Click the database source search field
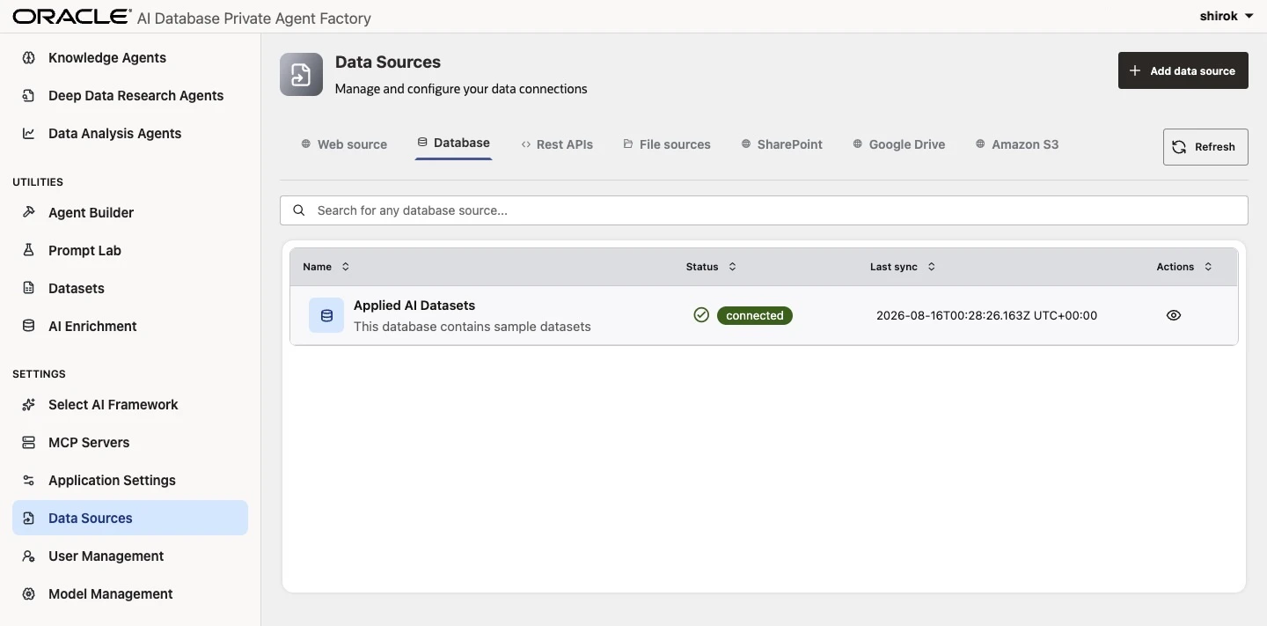The image size is (1267, 626). 764,210
